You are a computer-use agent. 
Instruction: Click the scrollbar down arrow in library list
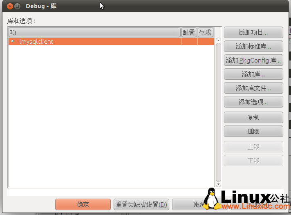[x=218, y=184]
